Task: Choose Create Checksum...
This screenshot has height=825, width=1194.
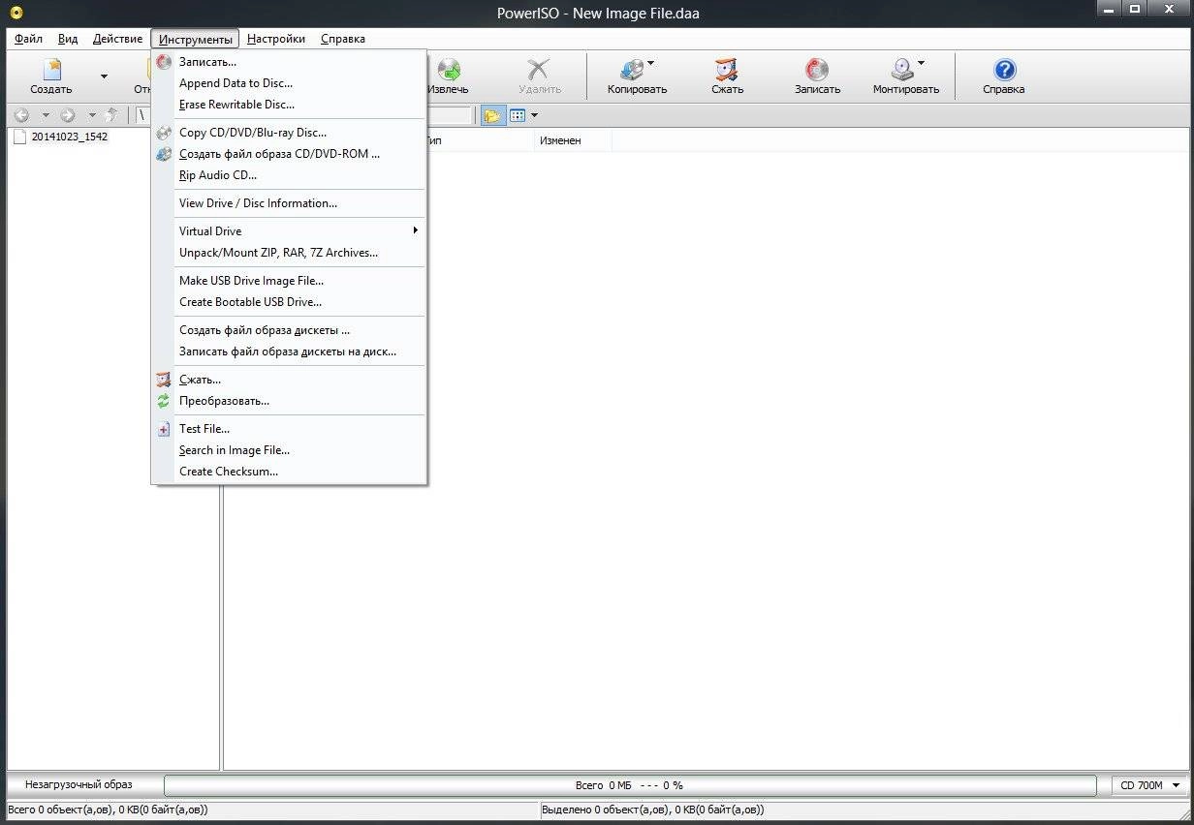Action: click(289, 472)
